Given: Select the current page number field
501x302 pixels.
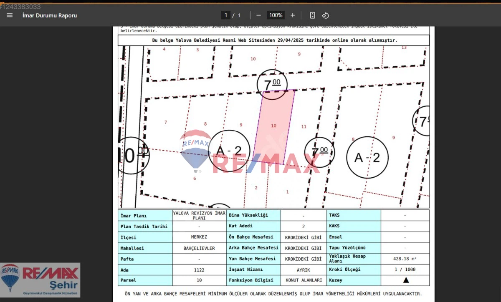Looking at the screenshot, I should (x=226, y=15).
